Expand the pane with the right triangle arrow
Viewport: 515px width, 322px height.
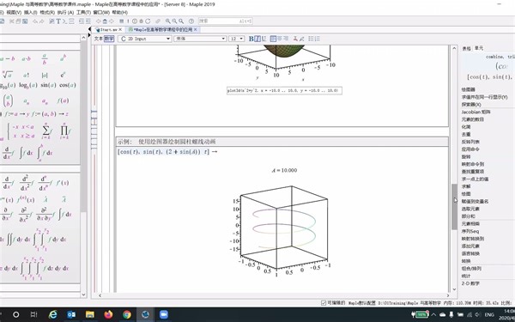click(x=89, y=35)
